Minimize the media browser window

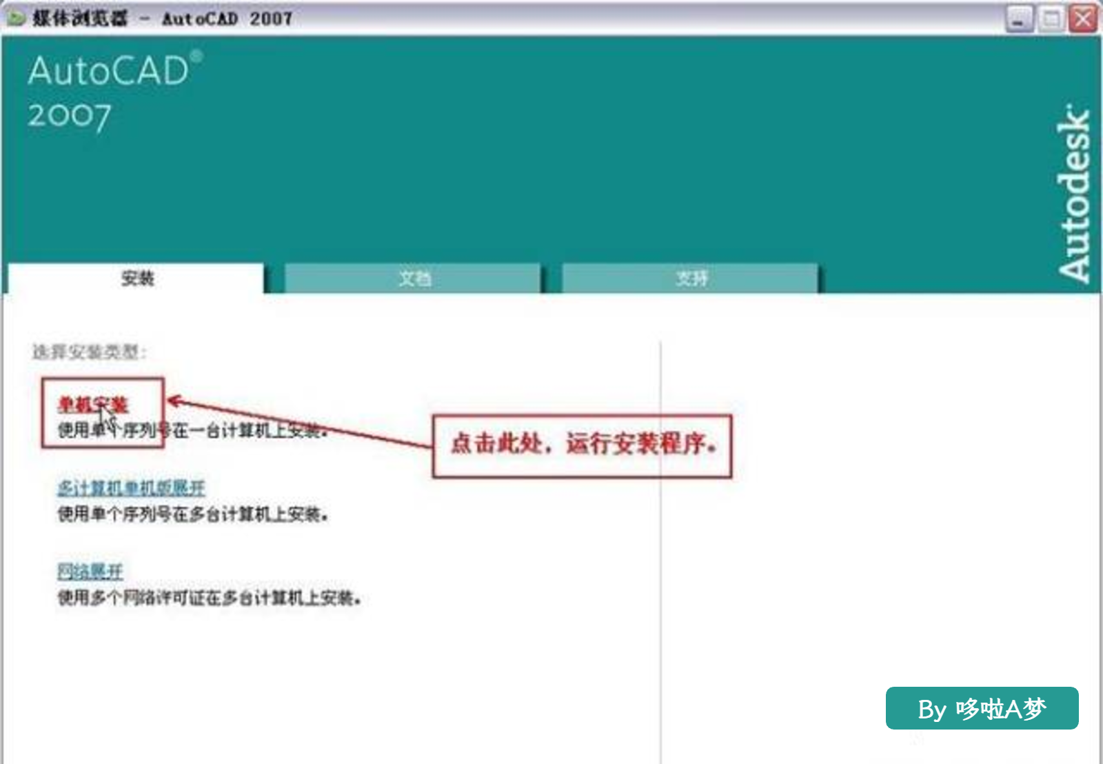[x=1019, y=19]
